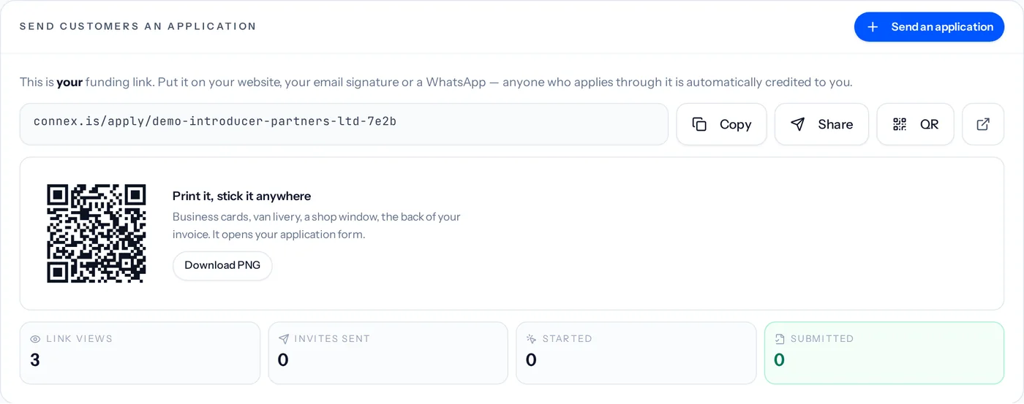
Task: Click the large QR code image
Action: (97, 234)
